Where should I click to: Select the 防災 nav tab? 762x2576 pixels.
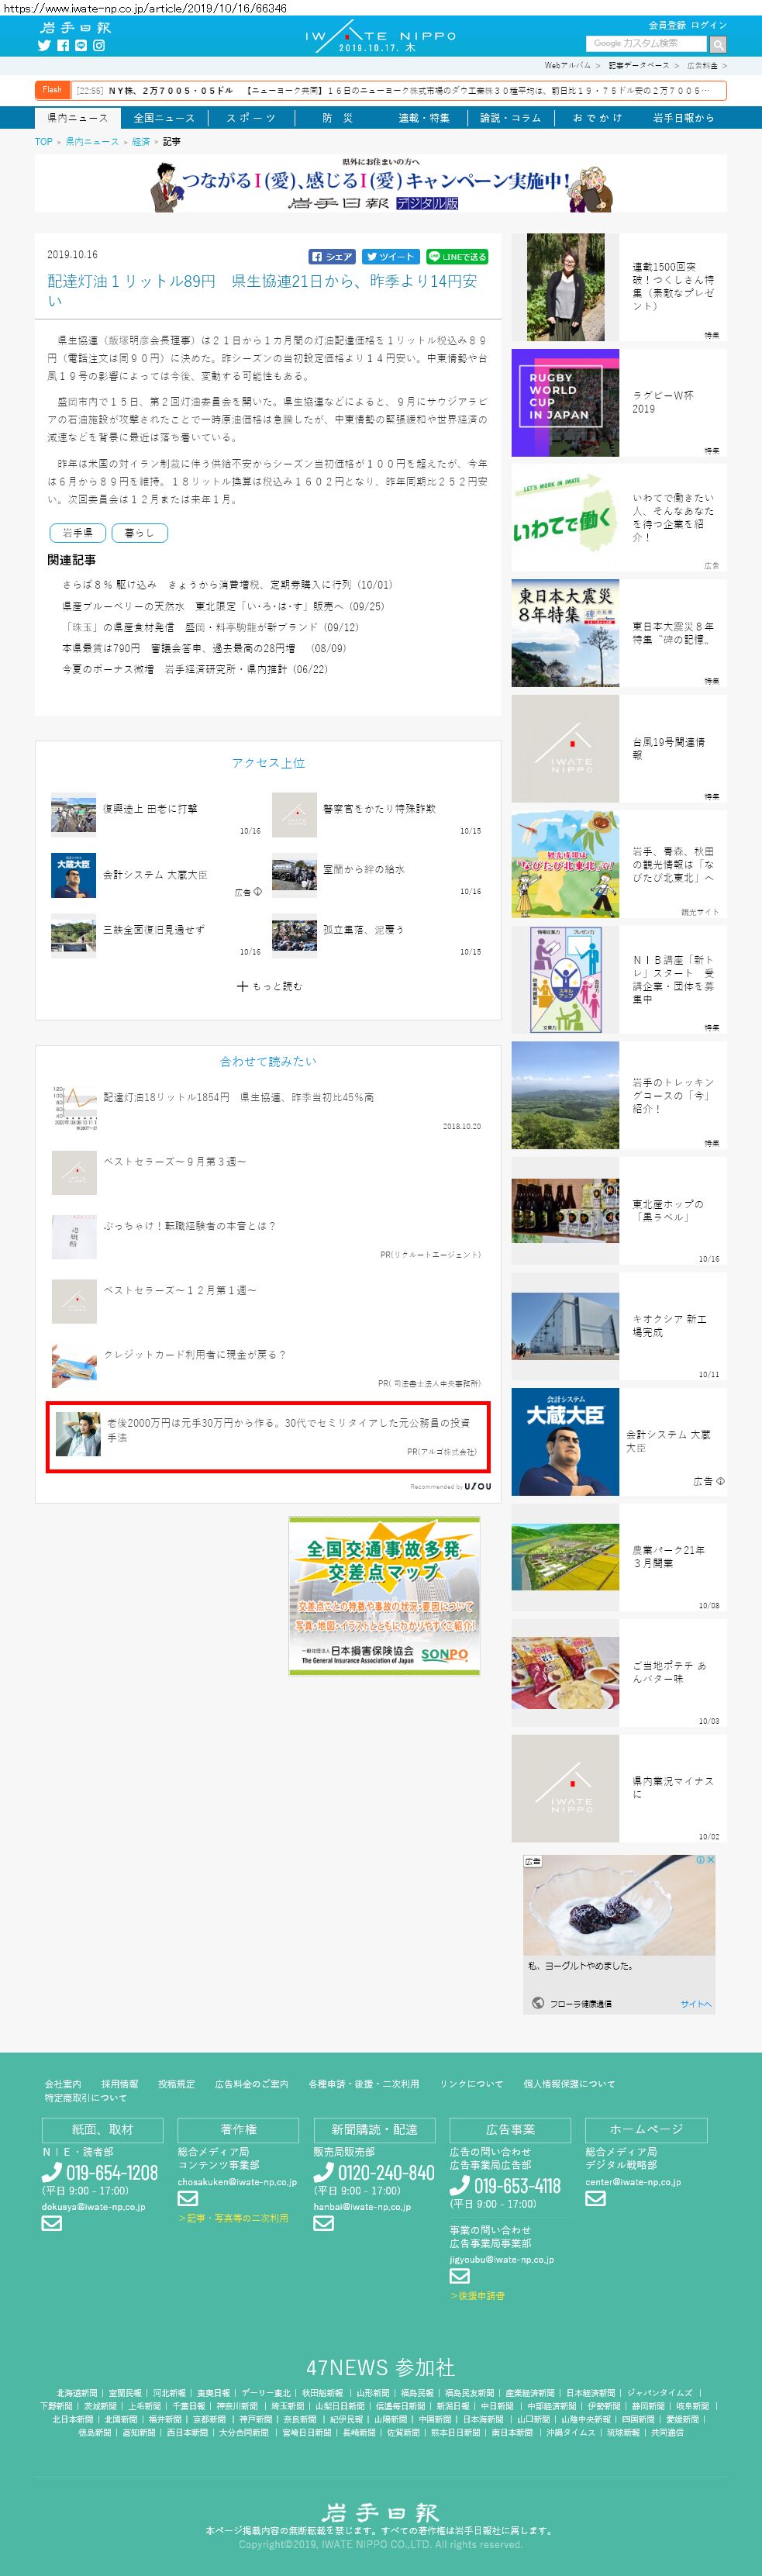(337, 118)
